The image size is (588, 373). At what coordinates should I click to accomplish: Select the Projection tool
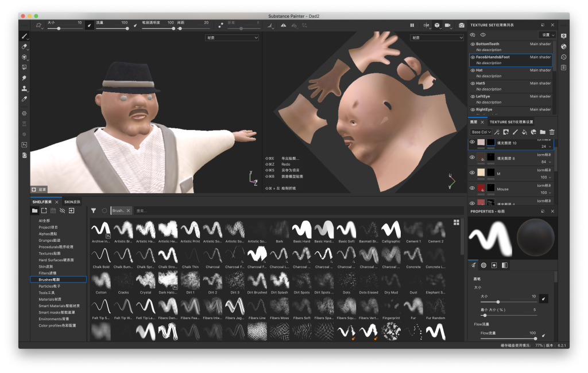(24, 57)
